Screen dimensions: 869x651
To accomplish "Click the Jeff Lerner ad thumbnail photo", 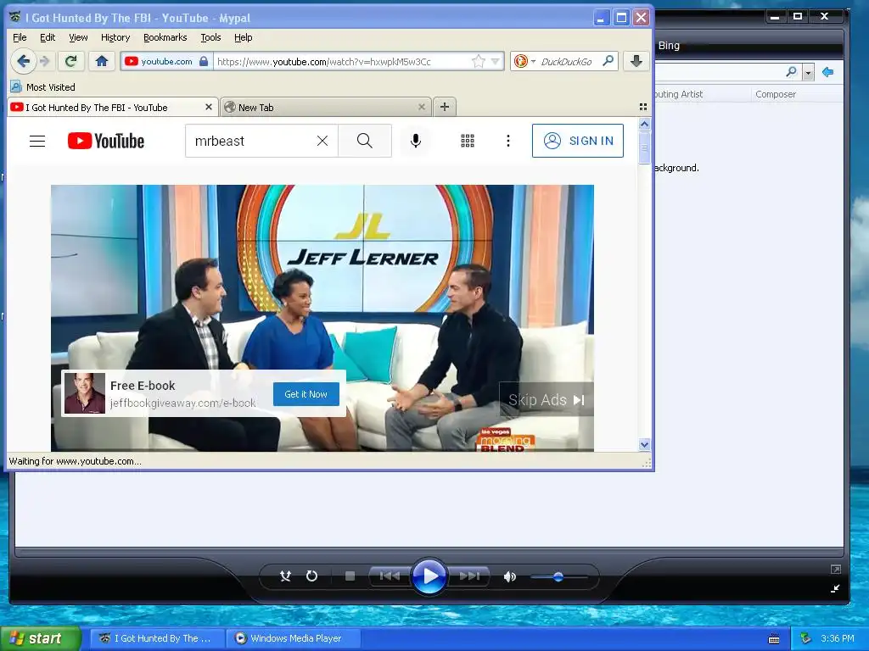I will (x=84, y=393).
